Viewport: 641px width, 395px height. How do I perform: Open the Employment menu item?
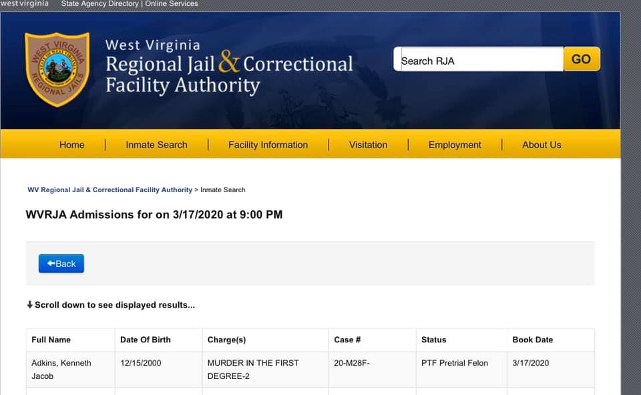point(455,145)
